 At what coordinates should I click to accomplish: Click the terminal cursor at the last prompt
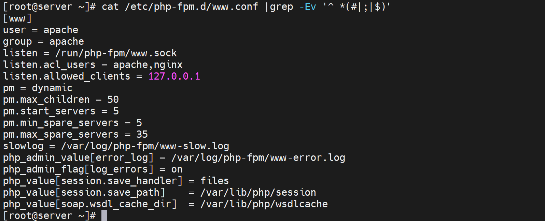pos(104,216)
